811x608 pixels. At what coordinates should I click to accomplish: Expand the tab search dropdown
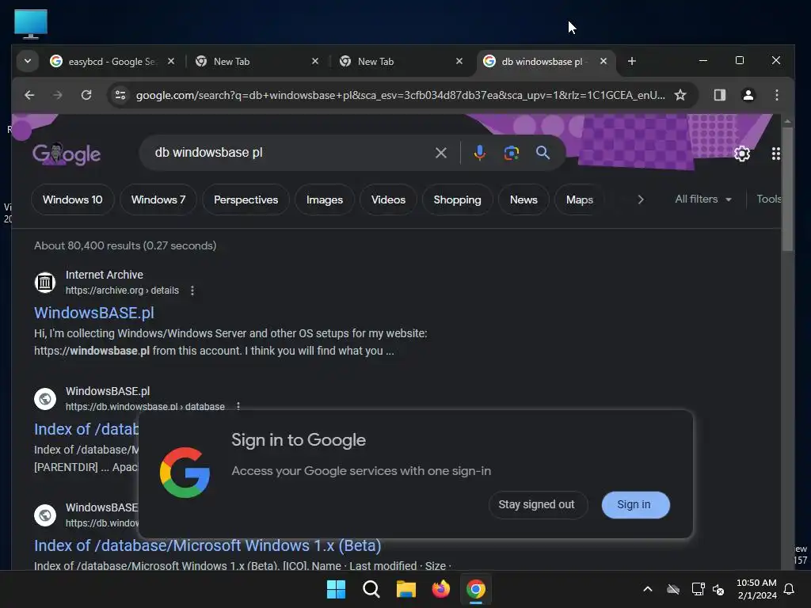tap(28, 61)
